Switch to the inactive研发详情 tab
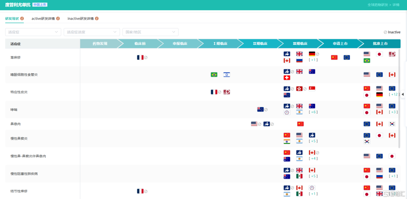Image resolution: width=407 pixels, height=199 pixels. 80,19
